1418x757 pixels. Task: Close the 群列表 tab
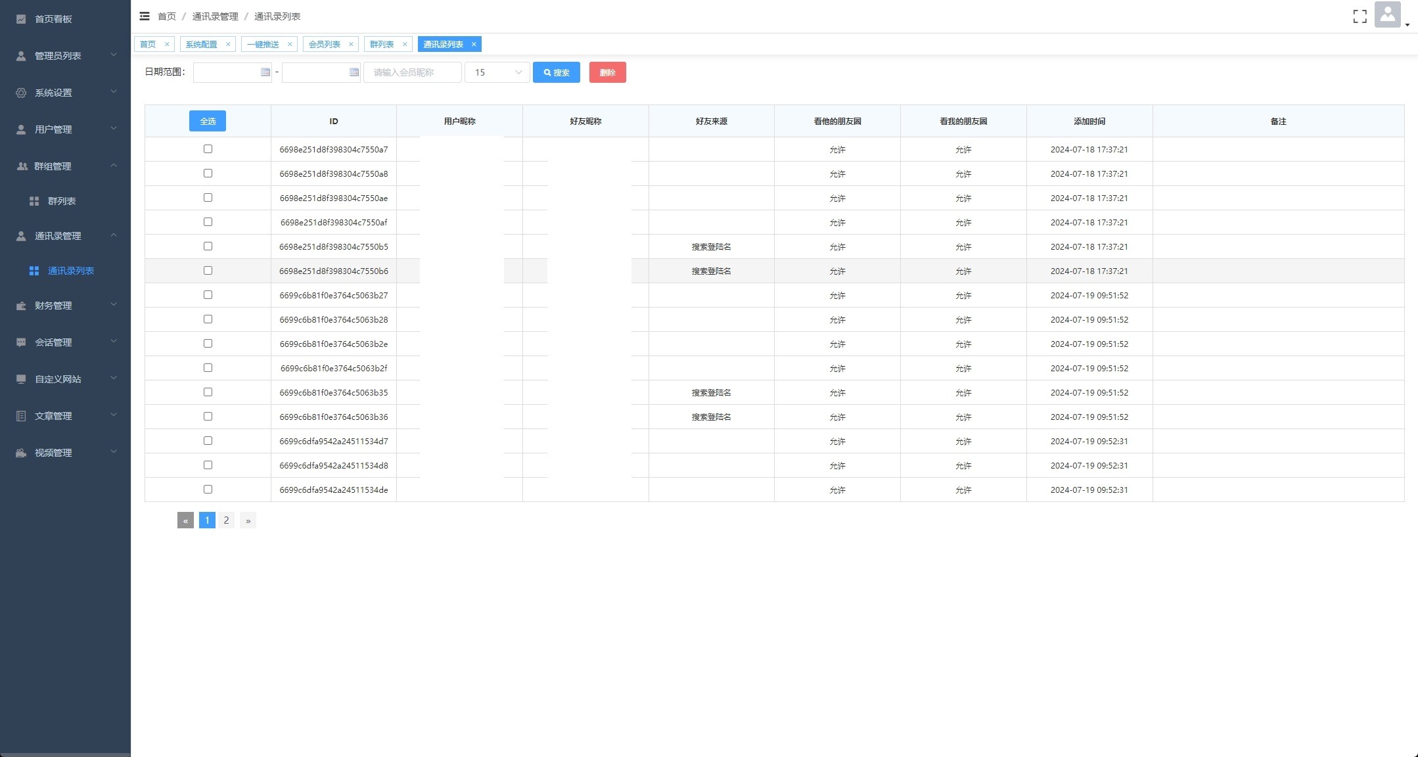(405, 44)
